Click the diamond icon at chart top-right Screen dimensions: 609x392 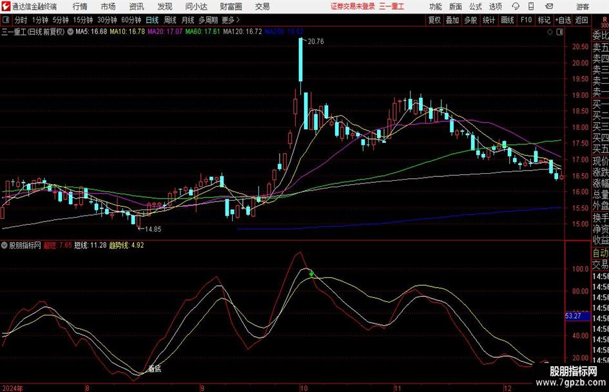tap(550, 32)
